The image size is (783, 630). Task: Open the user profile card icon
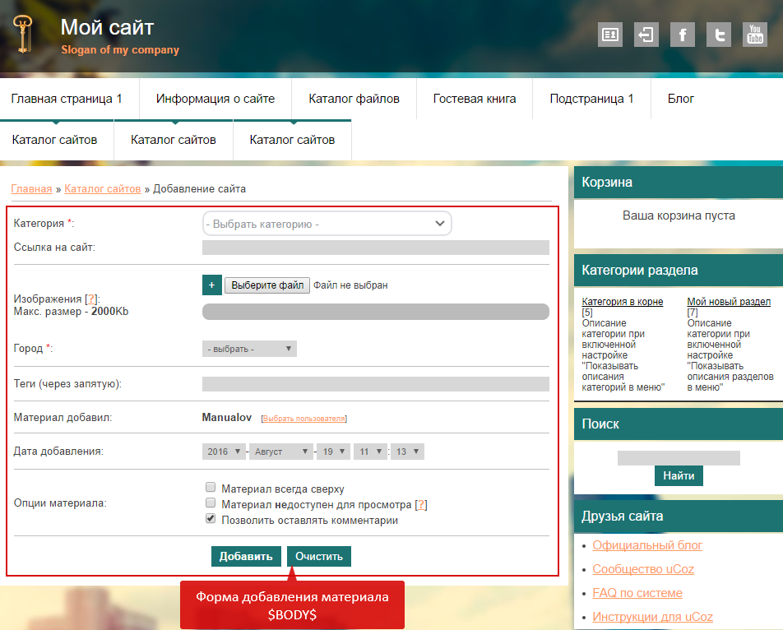(x=610, y=35)
